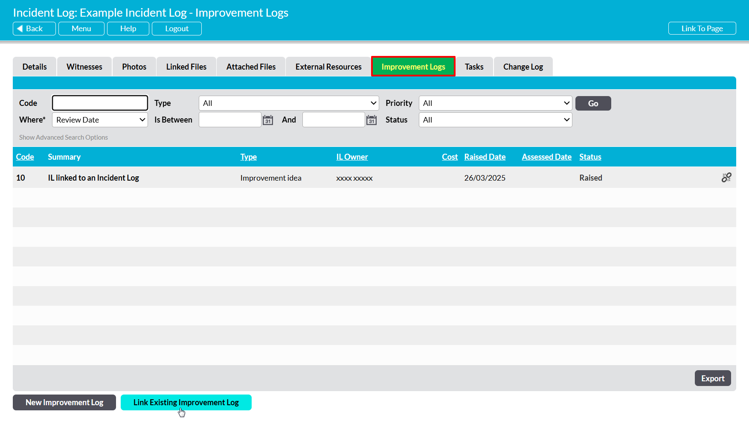Image resolution: width=749 pixels, height=424 pixels.
Task: Sort by the Cost column
Action: pos(450,157)
